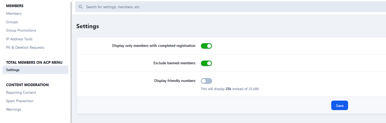Click the sidebar vertical scrollbar
Viewport: 386px width, 123px height.
(71, 61)
